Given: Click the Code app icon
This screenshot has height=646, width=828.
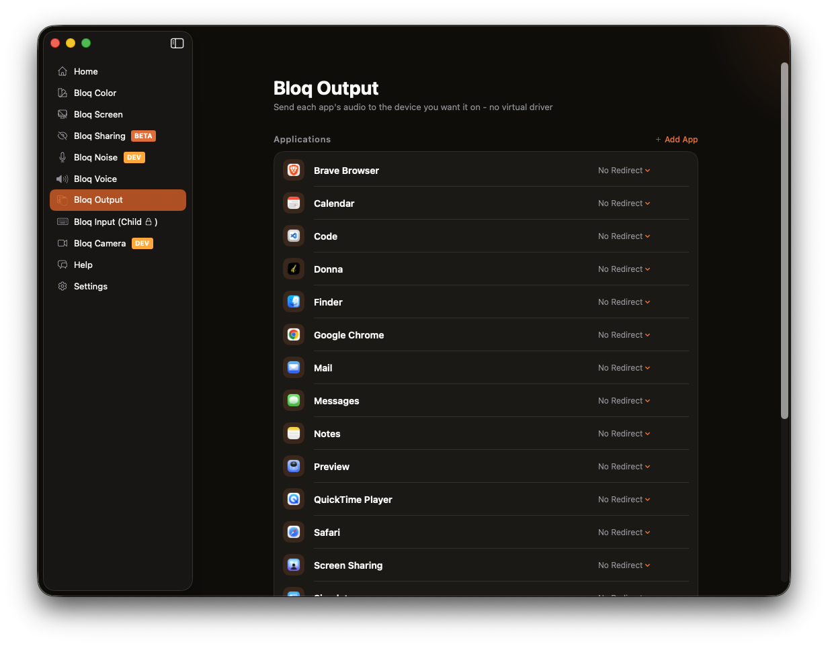Looking at the screenshot, I should coord(294,236).
